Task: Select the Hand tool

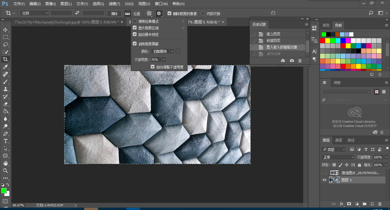Action: [5, 163]
